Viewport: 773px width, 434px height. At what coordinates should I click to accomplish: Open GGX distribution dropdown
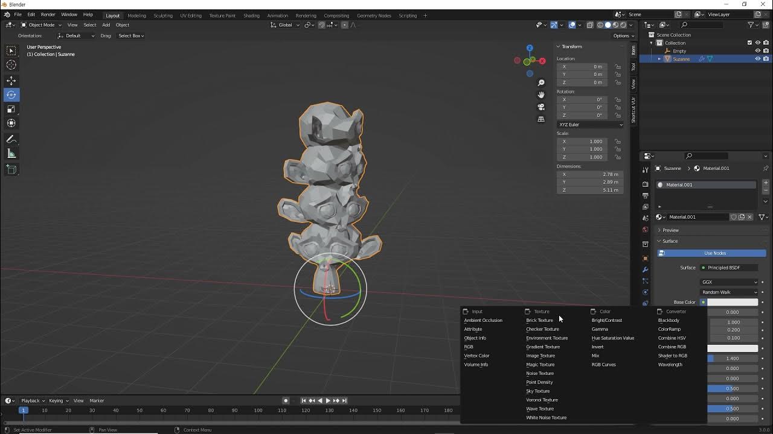[730, 282]
